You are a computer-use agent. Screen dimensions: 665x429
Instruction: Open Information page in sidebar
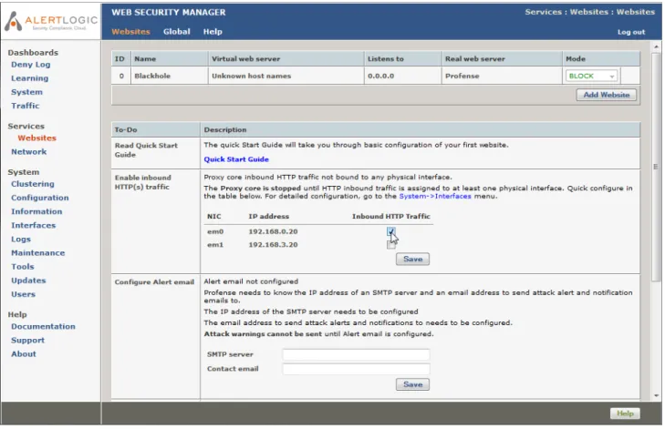(36, 211)
